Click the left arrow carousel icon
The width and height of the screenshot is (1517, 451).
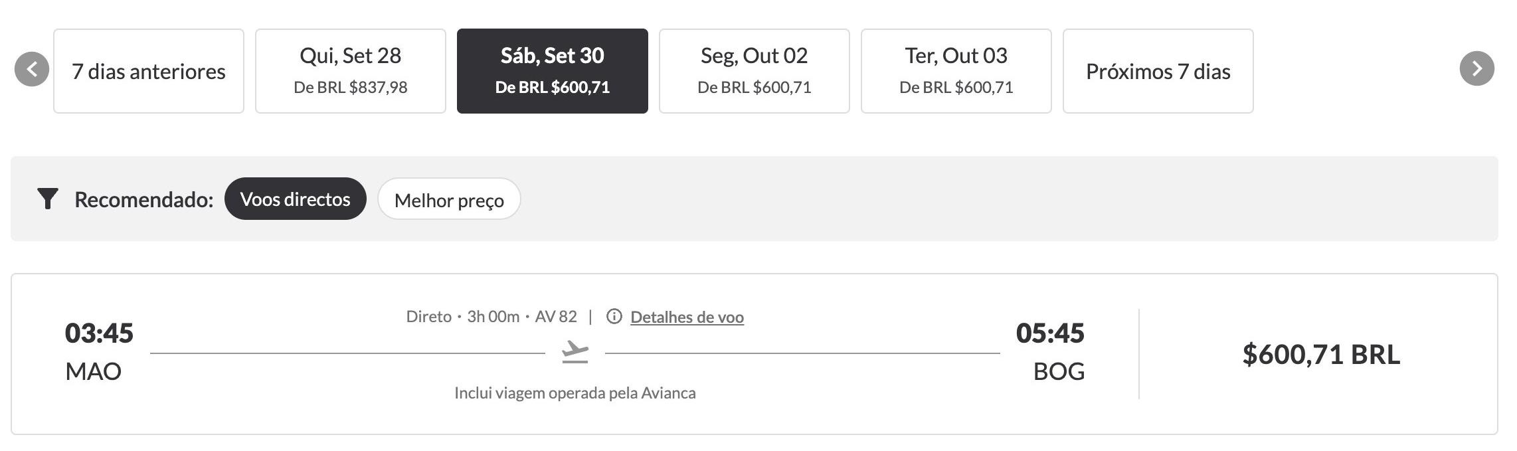(32, 69)
